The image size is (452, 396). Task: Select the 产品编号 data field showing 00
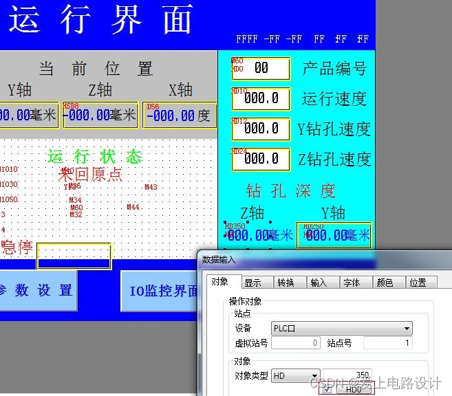click(260, 69)
